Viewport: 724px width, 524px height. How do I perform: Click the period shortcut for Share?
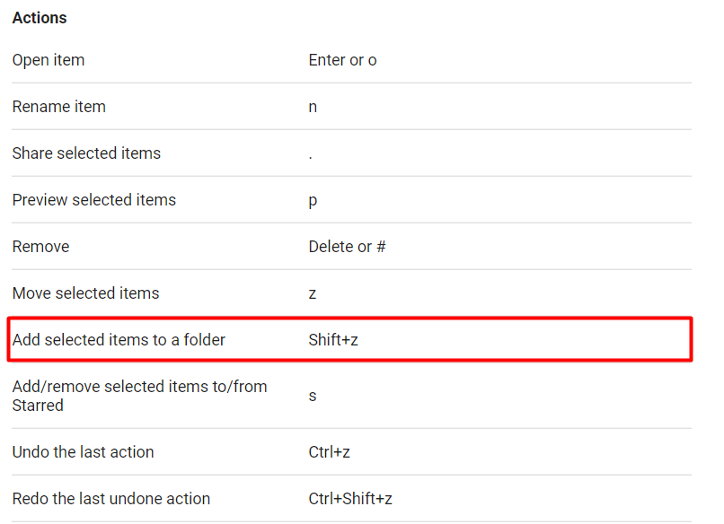tap(310, 158)
